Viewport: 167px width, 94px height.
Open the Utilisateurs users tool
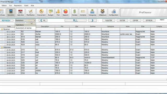click(103, 13)
